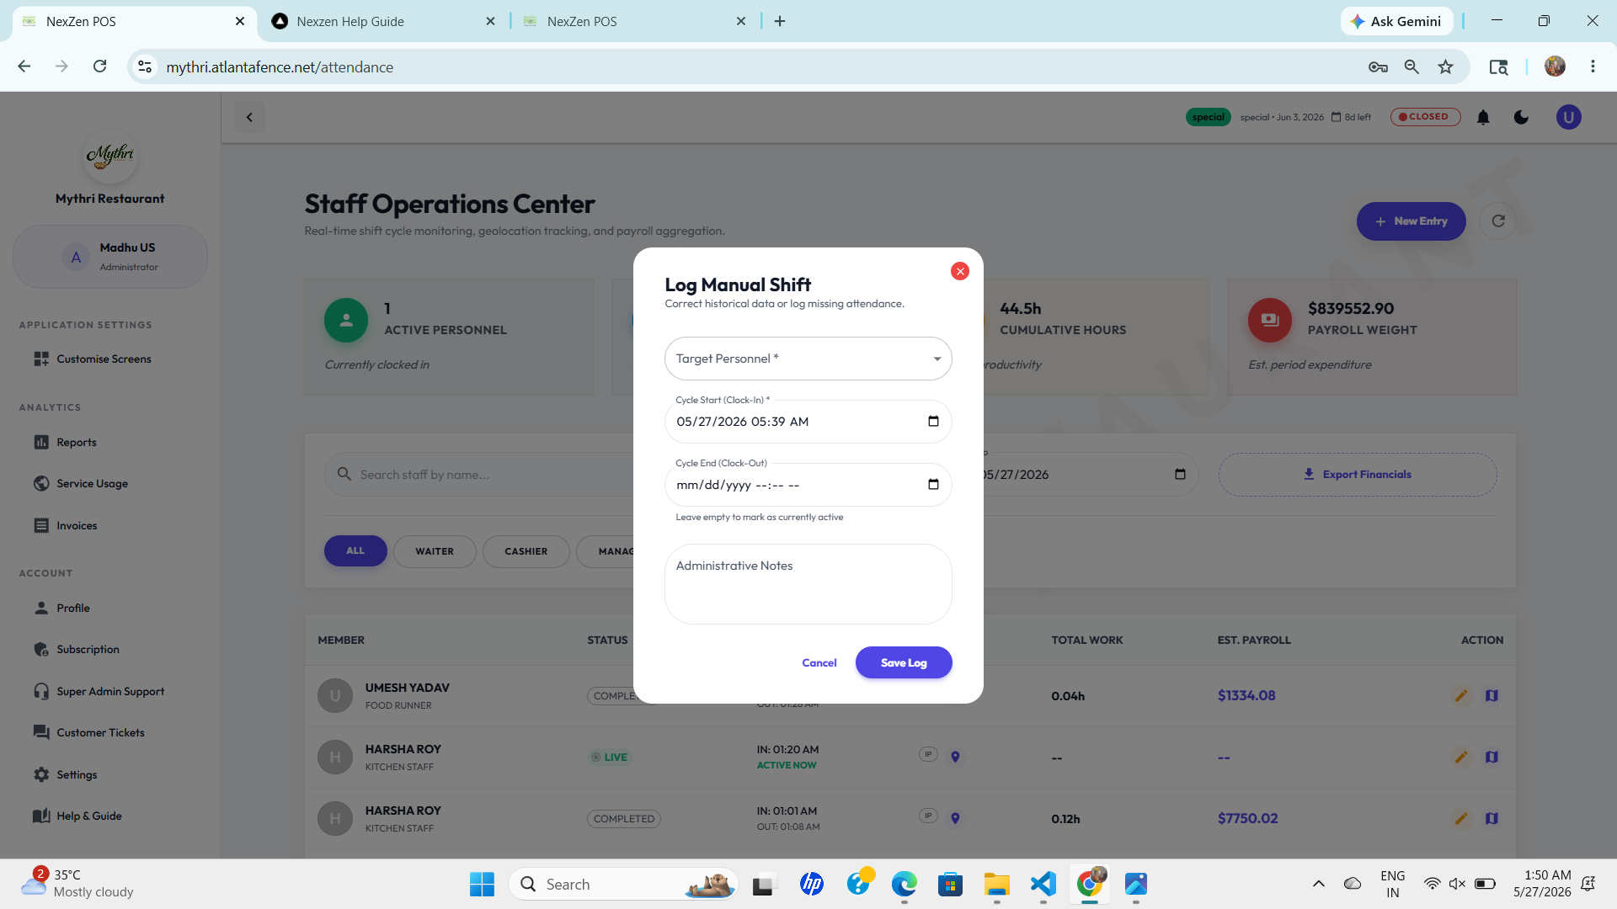Click $1334.08 payroll value for Umesh
Viewport: 1617px width, 909px height.
pos(1246,696)
